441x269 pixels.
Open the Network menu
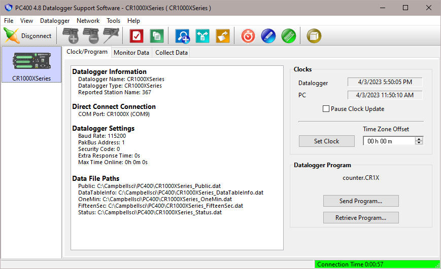[x=88, y=21]
